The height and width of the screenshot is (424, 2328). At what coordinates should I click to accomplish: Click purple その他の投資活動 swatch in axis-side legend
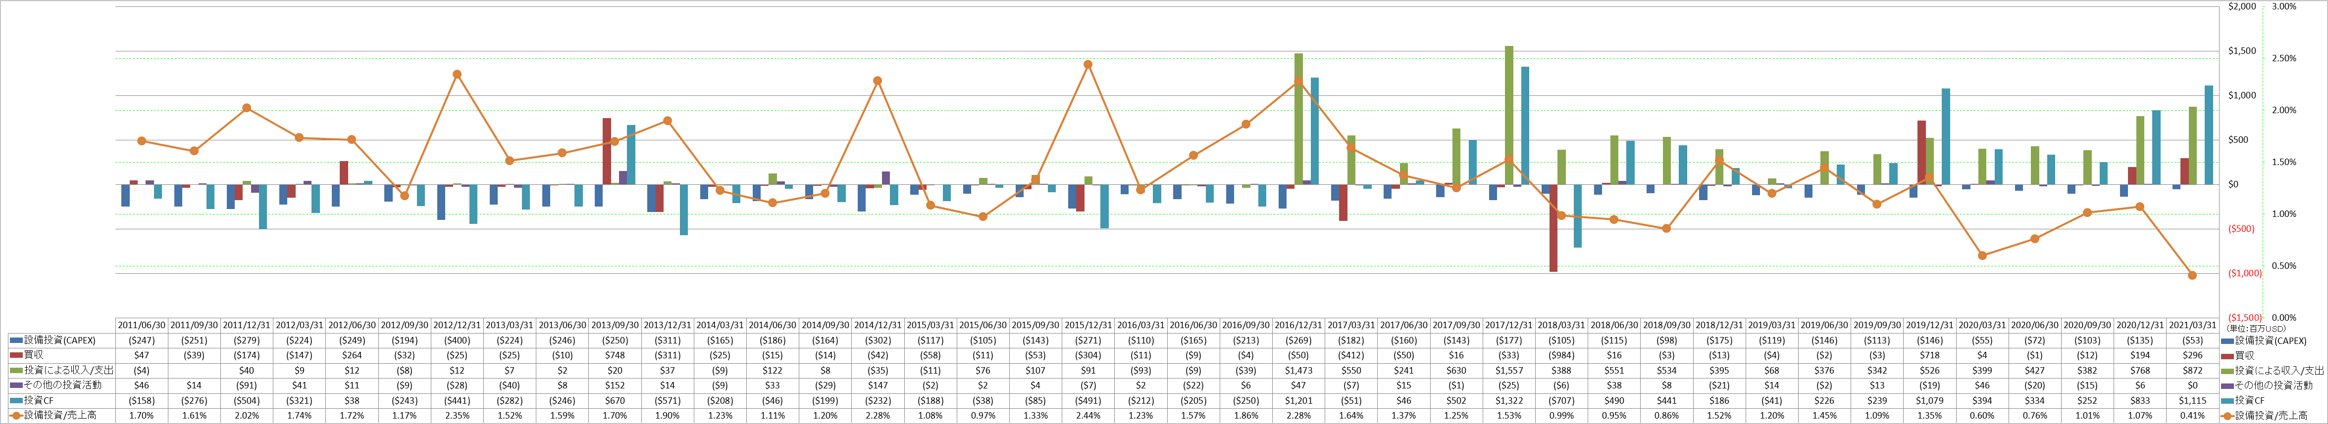[2227, 385]
